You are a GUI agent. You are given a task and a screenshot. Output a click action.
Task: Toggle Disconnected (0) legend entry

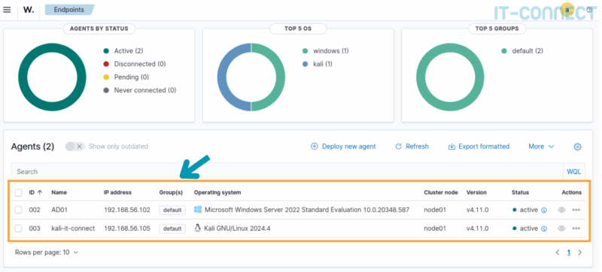135,64
